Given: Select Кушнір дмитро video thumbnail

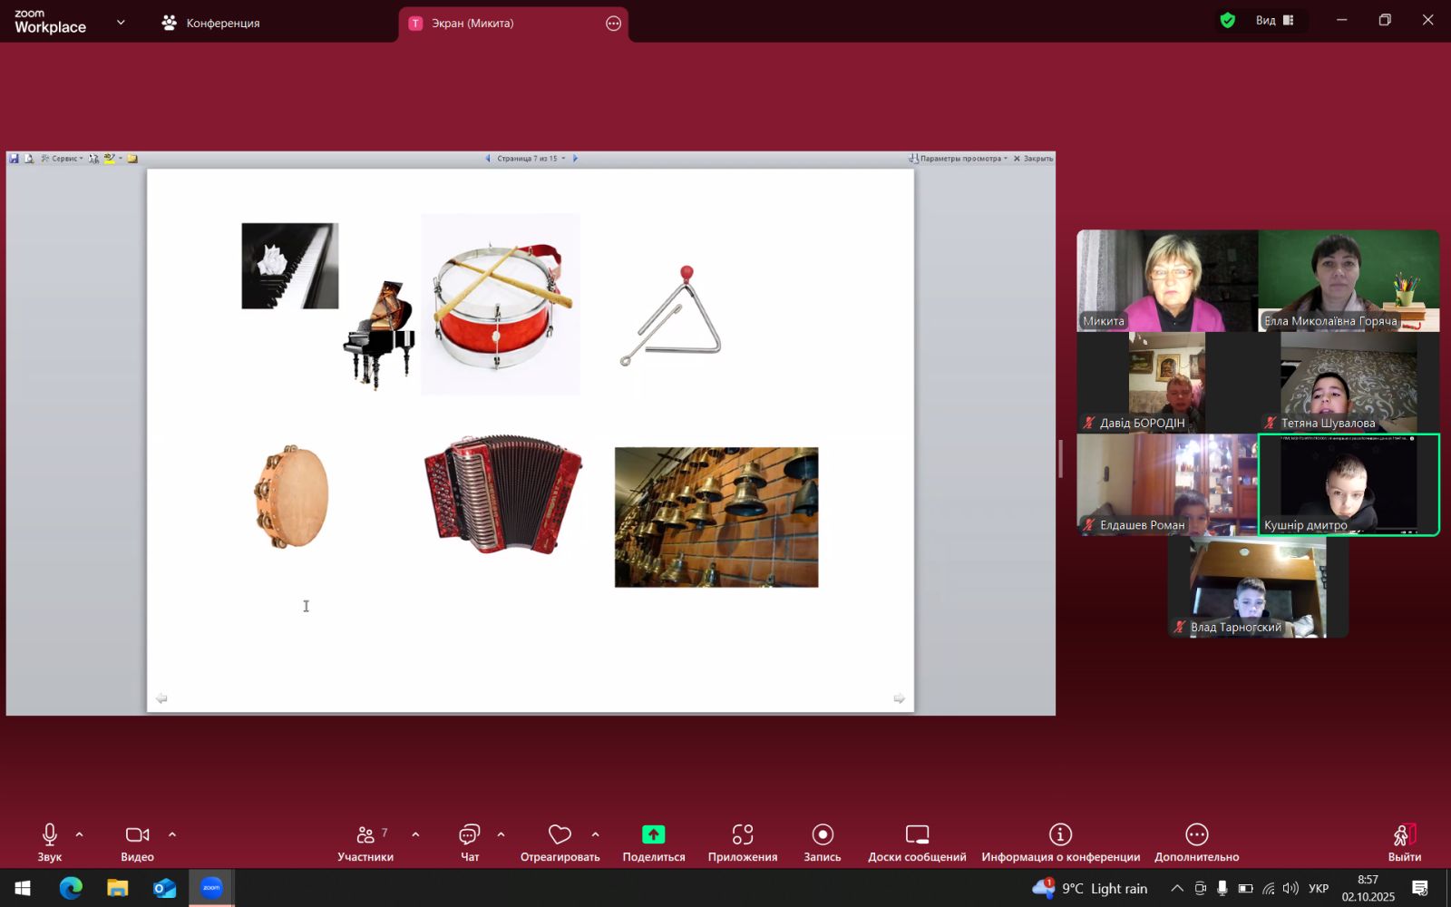Looking at the screenshot, I should [1349, 484].
